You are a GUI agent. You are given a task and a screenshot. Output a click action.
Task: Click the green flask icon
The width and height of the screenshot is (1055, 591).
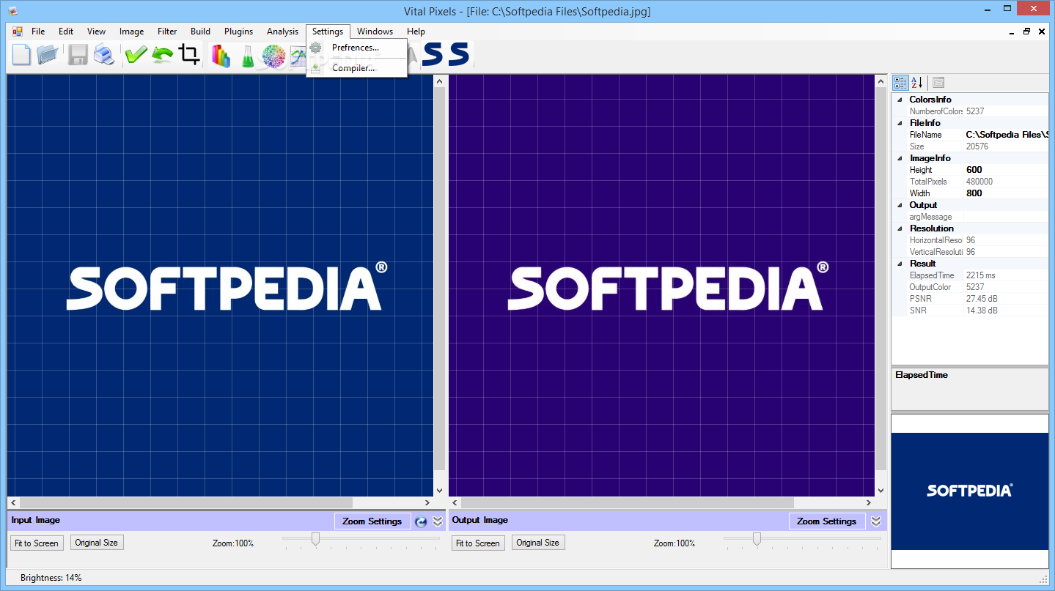[247, 56]
